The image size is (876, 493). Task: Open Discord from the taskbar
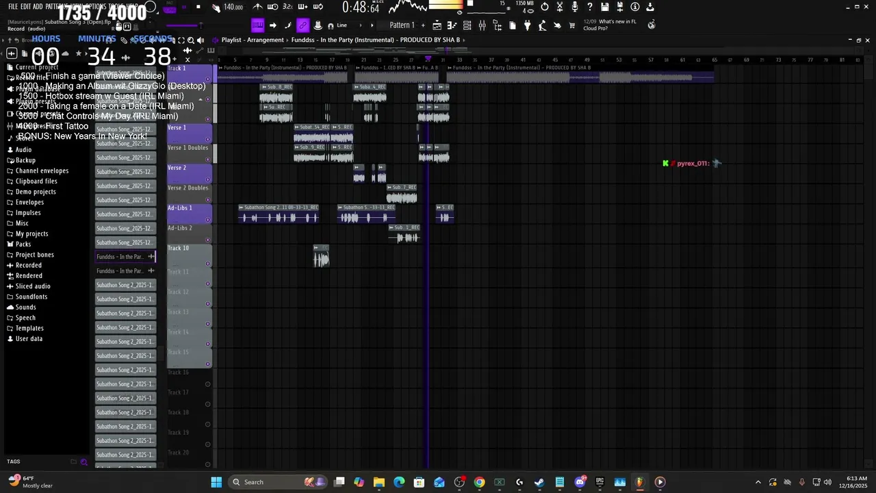(x=580, y=482)
